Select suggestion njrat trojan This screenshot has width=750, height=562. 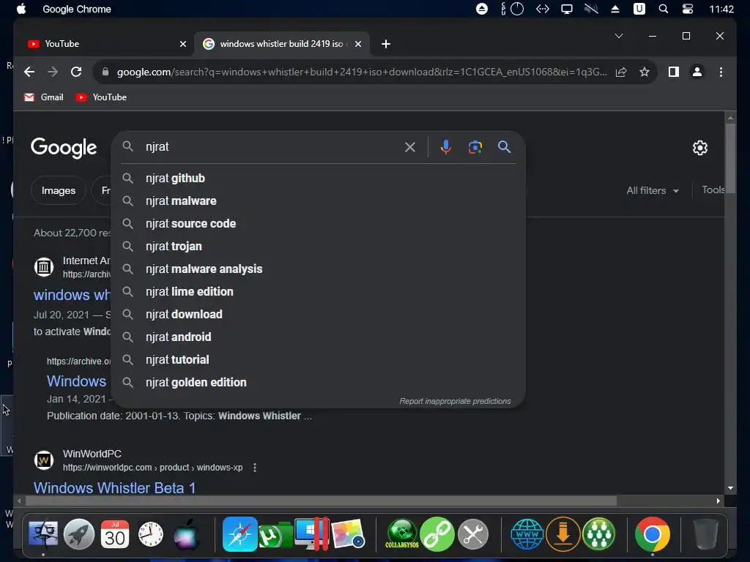point(318,247)
